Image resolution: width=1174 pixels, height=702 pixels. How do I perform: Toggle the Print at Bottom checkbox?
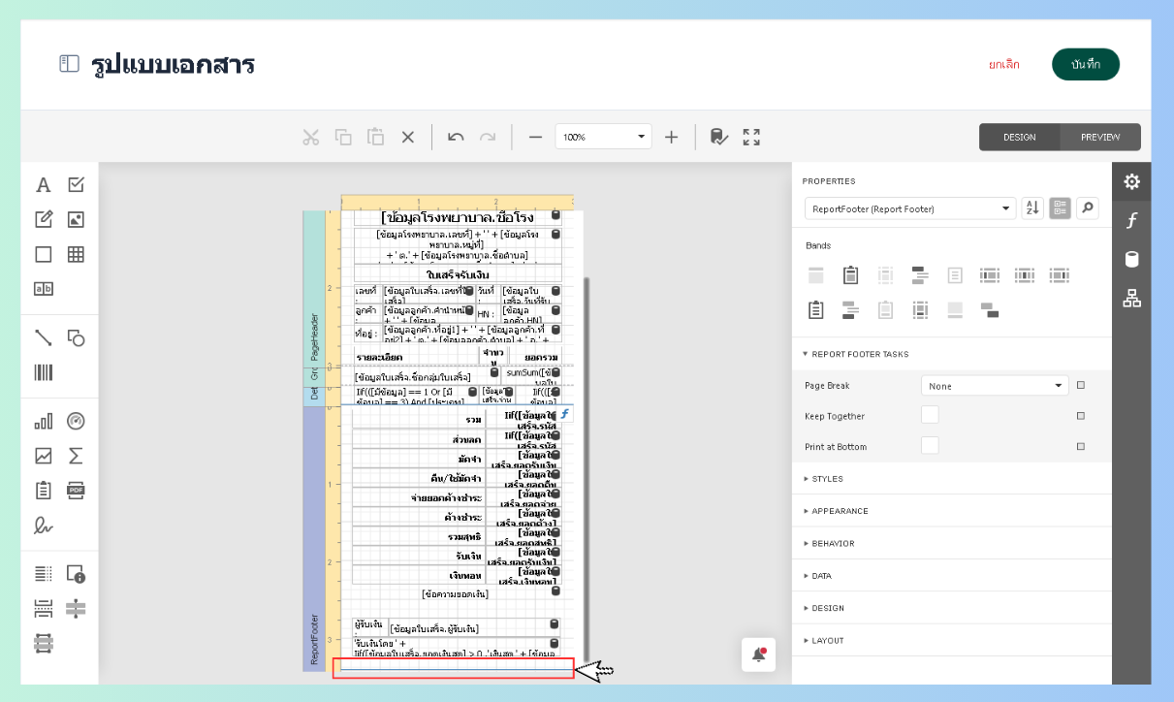tap(930, 446)
